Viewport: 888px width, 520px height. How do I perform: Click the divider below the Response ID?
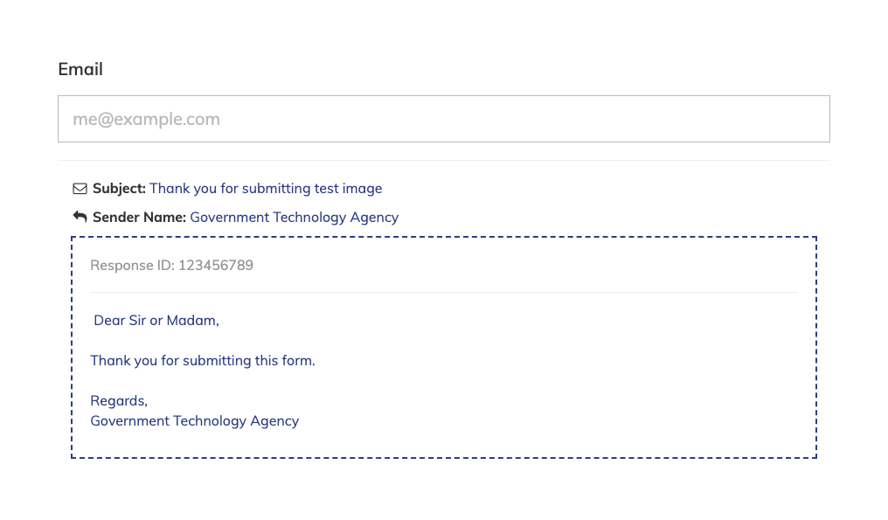coord(444,291)
